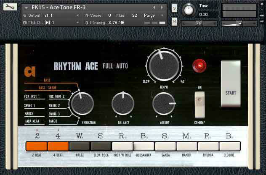This screenshot has width=266, height=175.
Task: Click the VARIATION knob
Action: point(82,104)
